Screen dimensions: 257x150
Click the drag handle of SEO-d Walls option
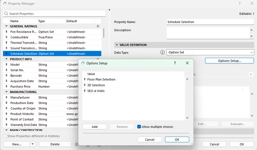click(85, 91)
